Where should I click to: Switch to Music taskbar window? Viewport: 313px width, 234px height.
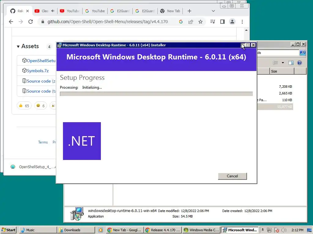coord(38,230)
